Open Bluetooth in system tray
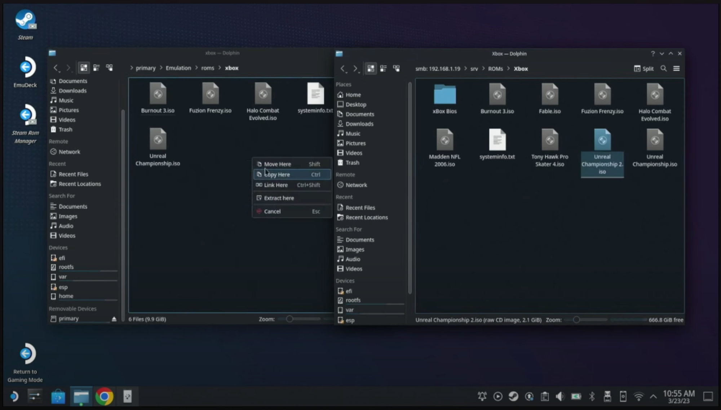 coord(592,397)
